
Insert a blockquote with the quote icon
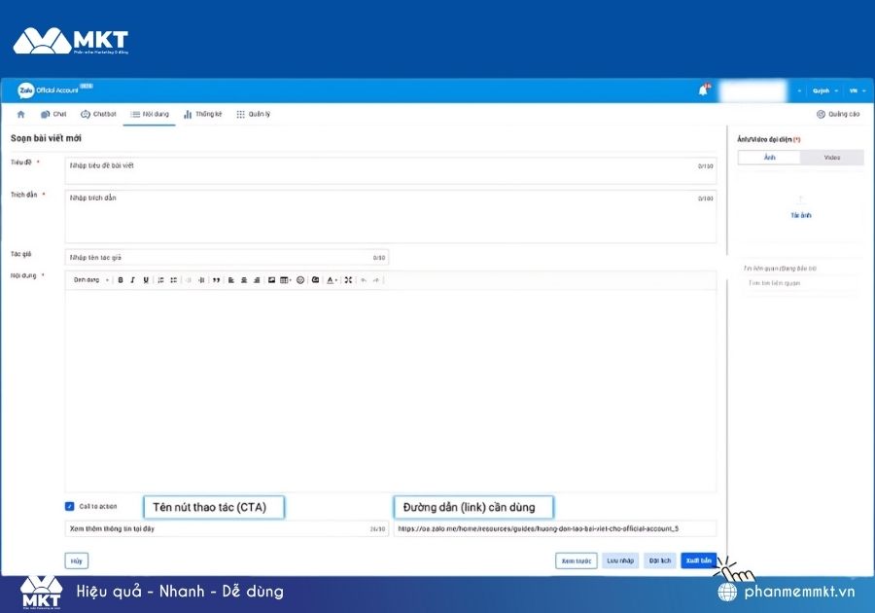[216, 280]
